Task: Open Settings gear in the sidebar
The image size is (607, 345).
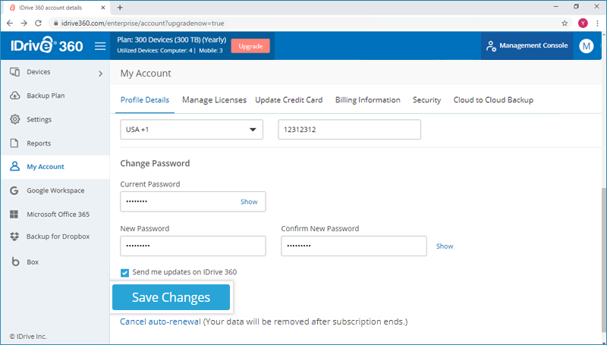Action: click(x=14, y=120)
